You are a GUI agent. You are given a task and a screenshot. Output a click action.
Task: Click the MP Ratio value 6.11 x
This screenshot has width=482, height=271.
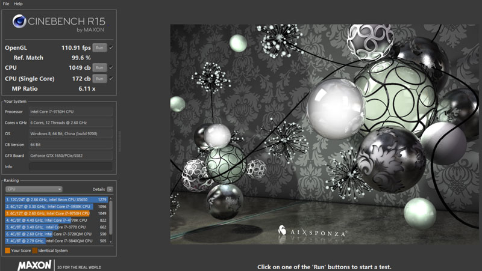(87, 89)
